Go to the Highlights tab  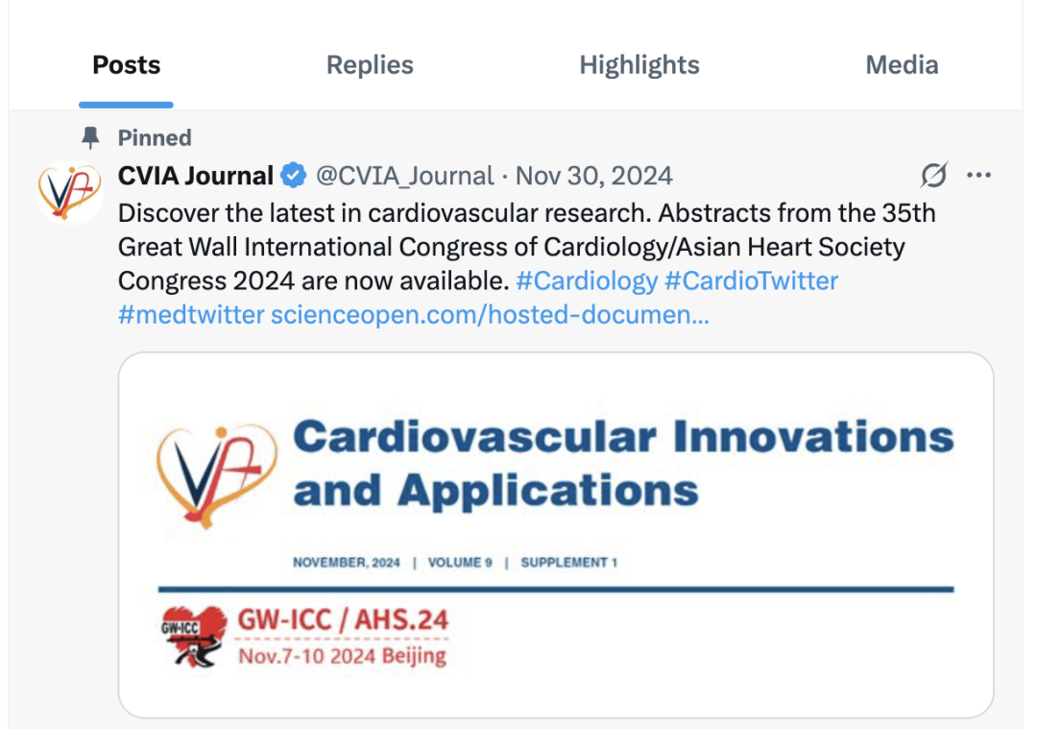coord(639,65)
